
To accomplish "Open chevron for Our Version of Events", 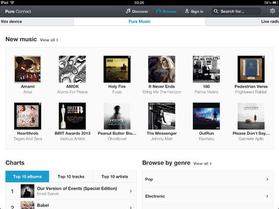I will (x=131, y=191).
